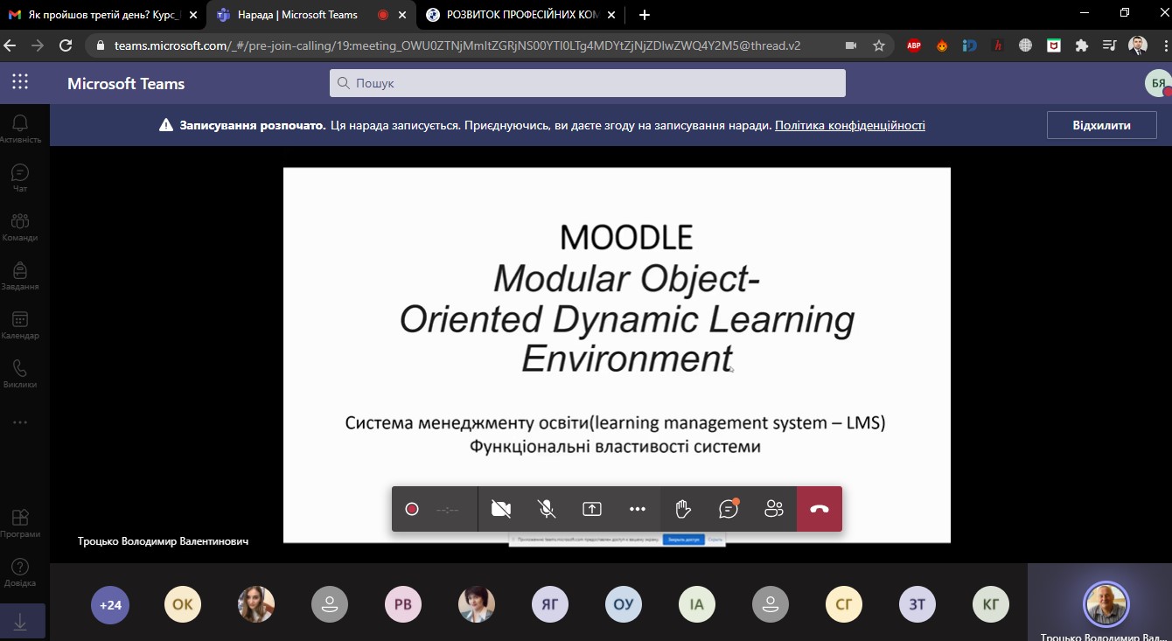Click the Microsoft Teams title
1172x641 pixels.
click(x=126, y=84)
